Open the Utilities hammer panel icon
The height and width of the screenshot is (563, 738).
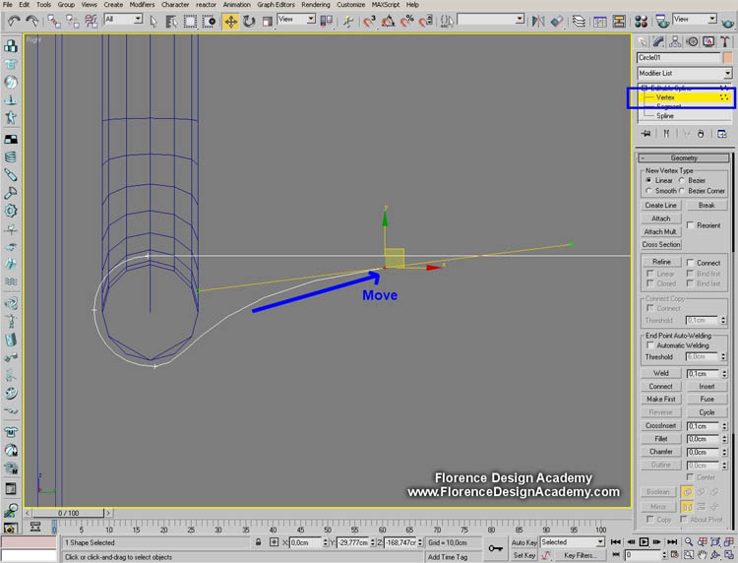(726, 41)
